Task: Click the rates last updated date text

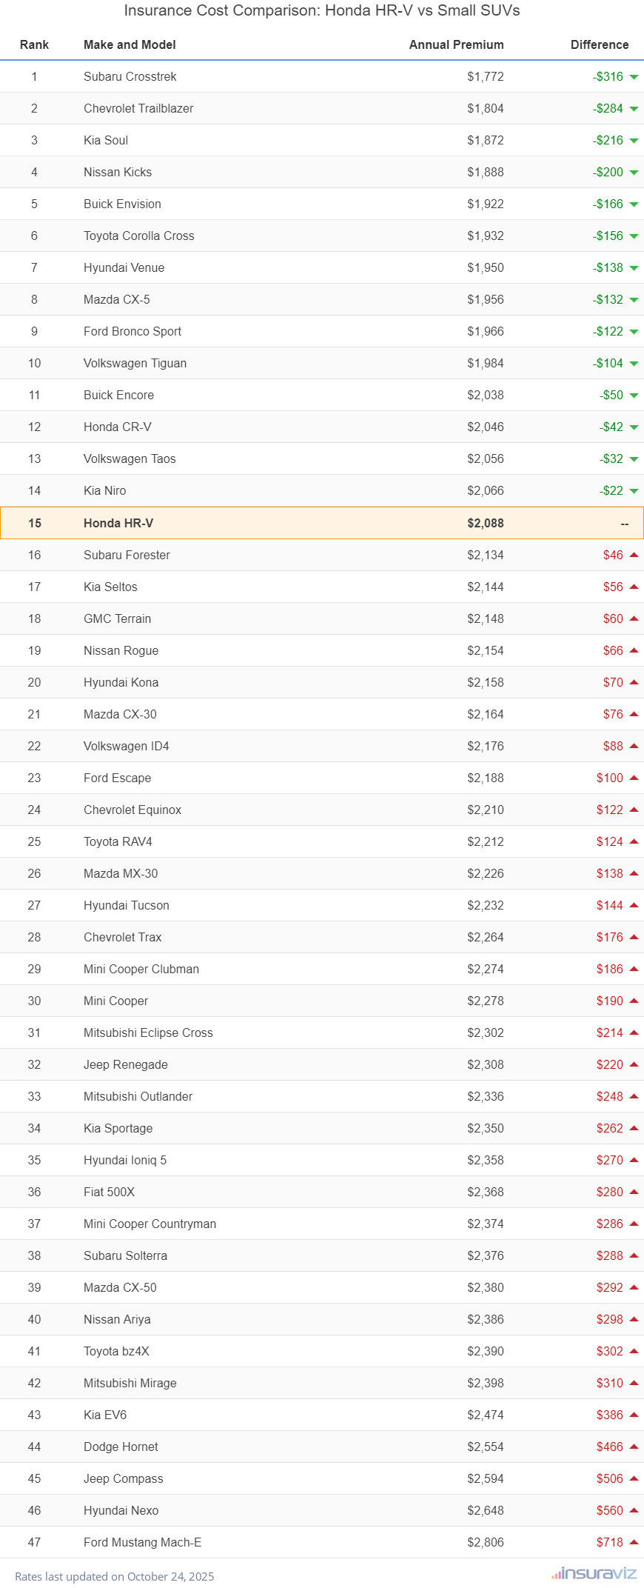Action: [x=115, y=1576]
